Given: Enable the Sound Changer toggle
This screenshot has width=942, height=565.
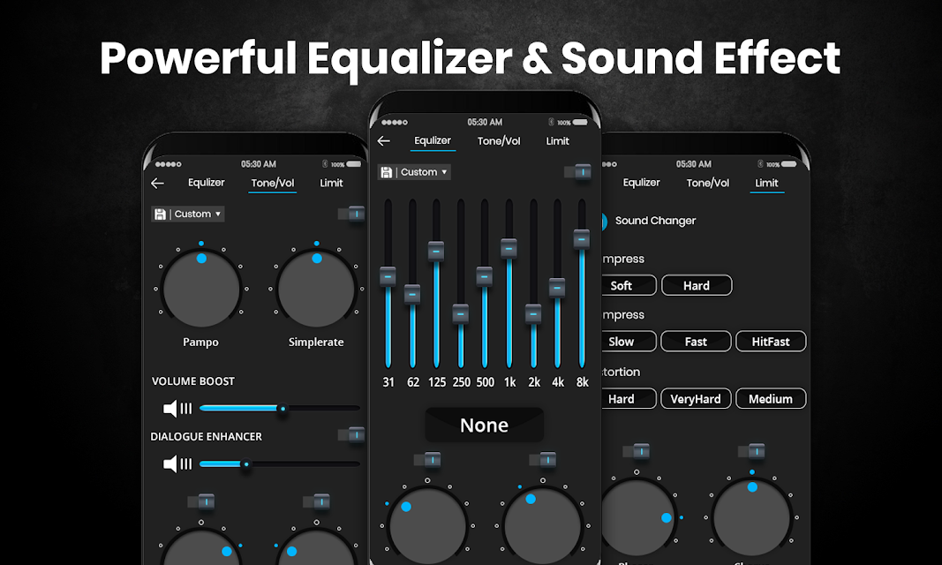Looking at the screenshot, I should 605,221.
